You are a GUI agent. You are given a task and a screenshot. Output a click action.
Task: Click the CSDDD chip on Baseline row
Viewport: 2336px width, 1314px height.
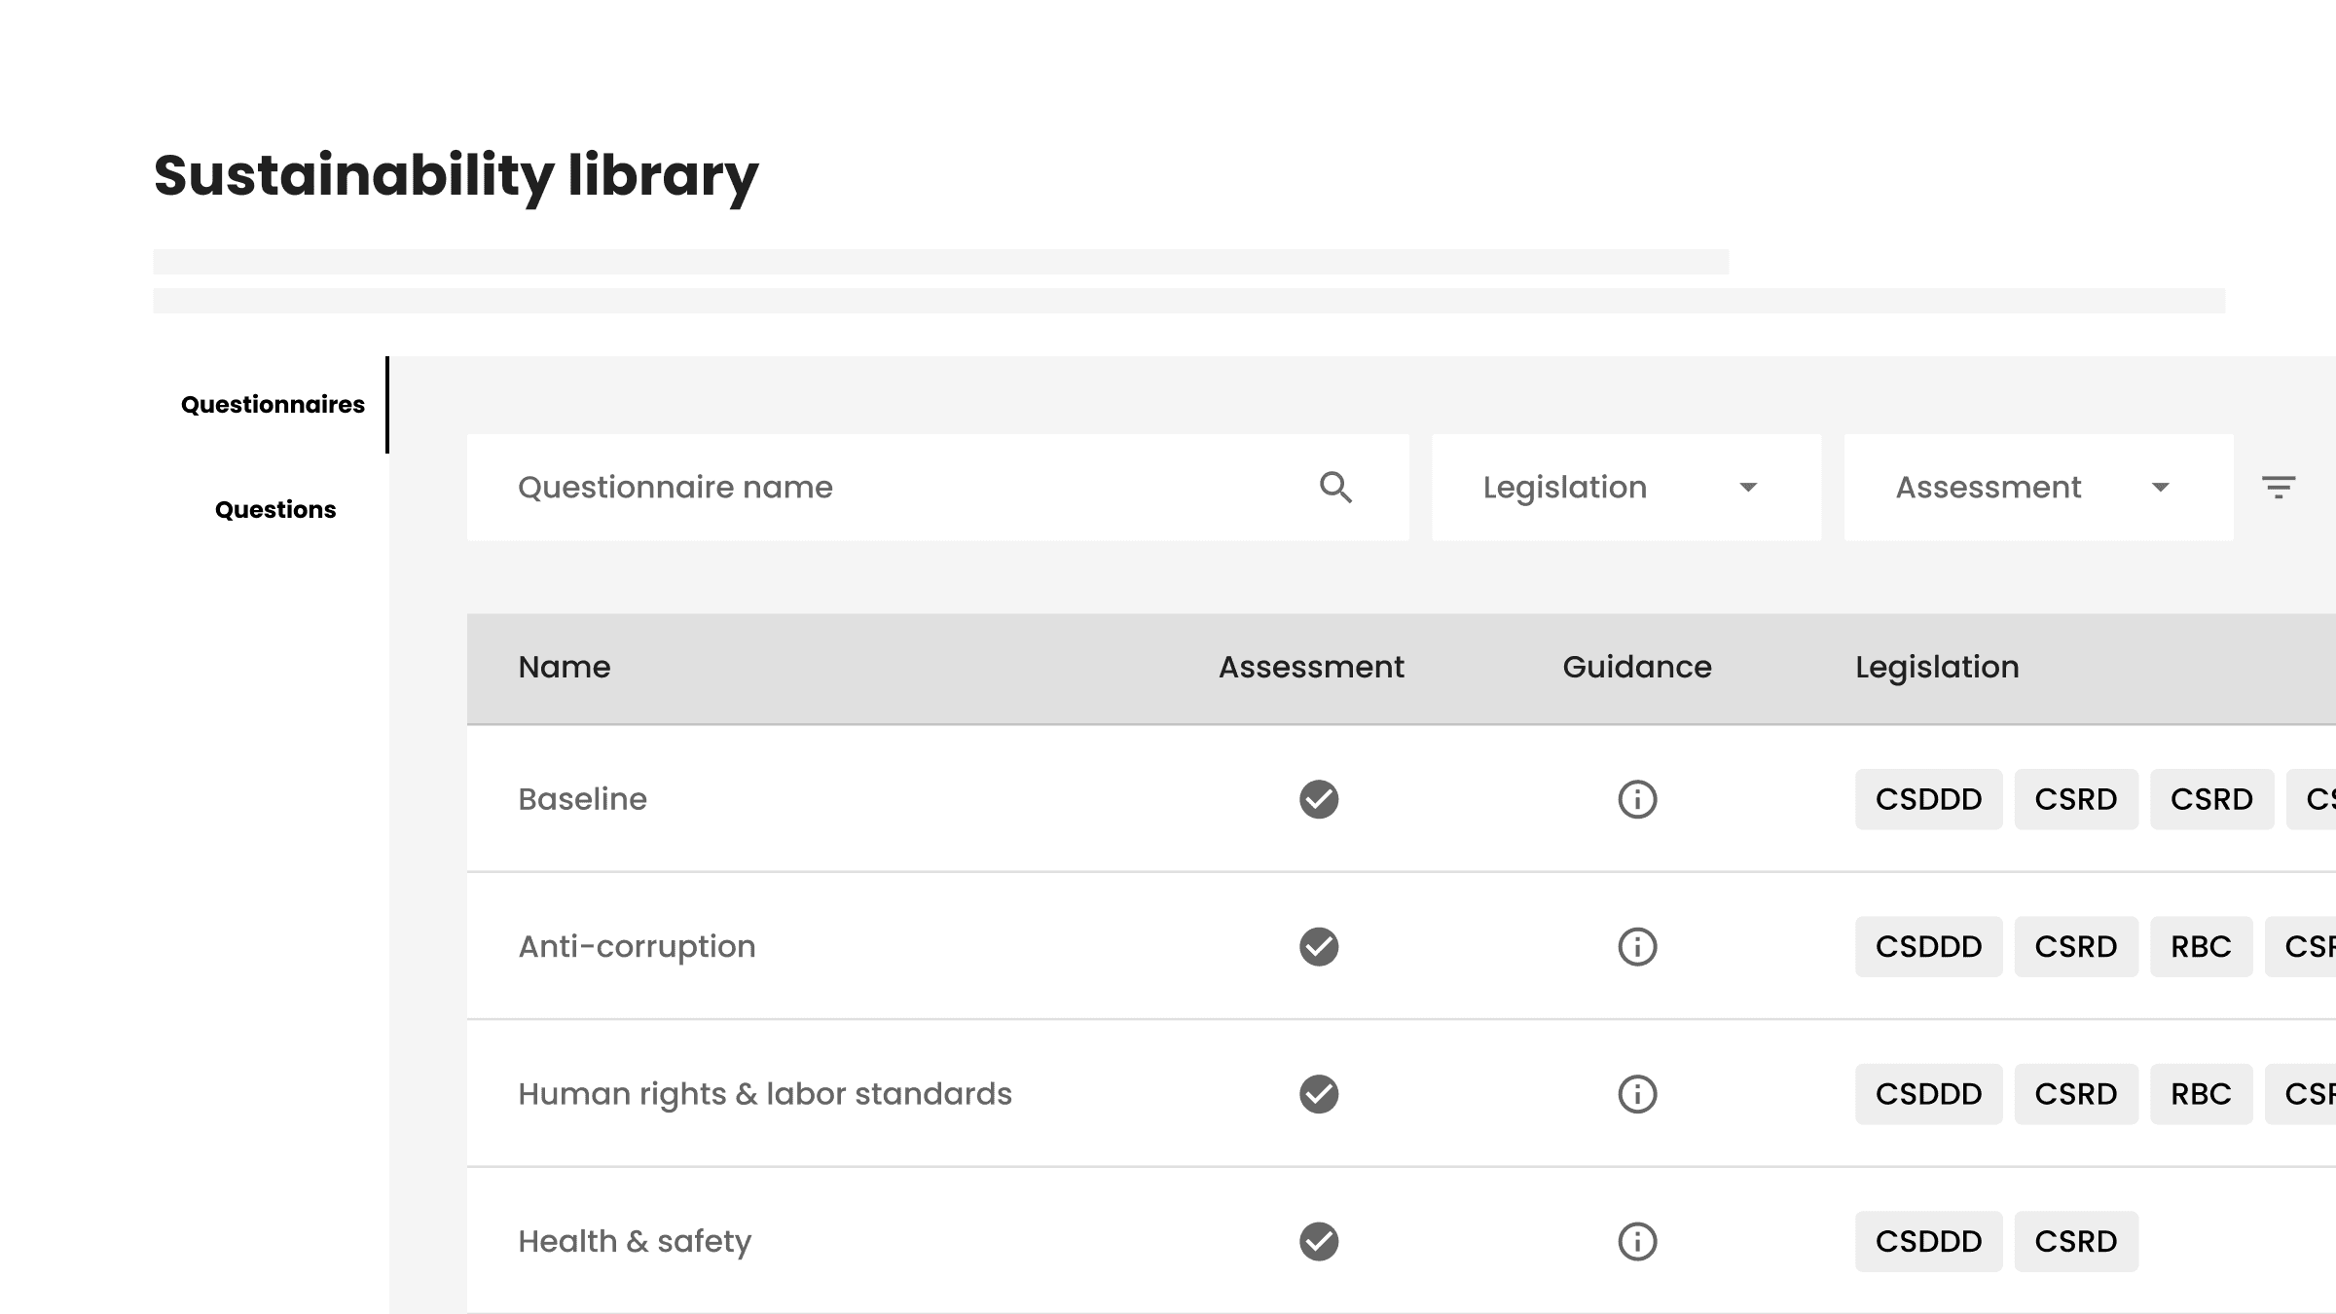(x=1928, y=799)
